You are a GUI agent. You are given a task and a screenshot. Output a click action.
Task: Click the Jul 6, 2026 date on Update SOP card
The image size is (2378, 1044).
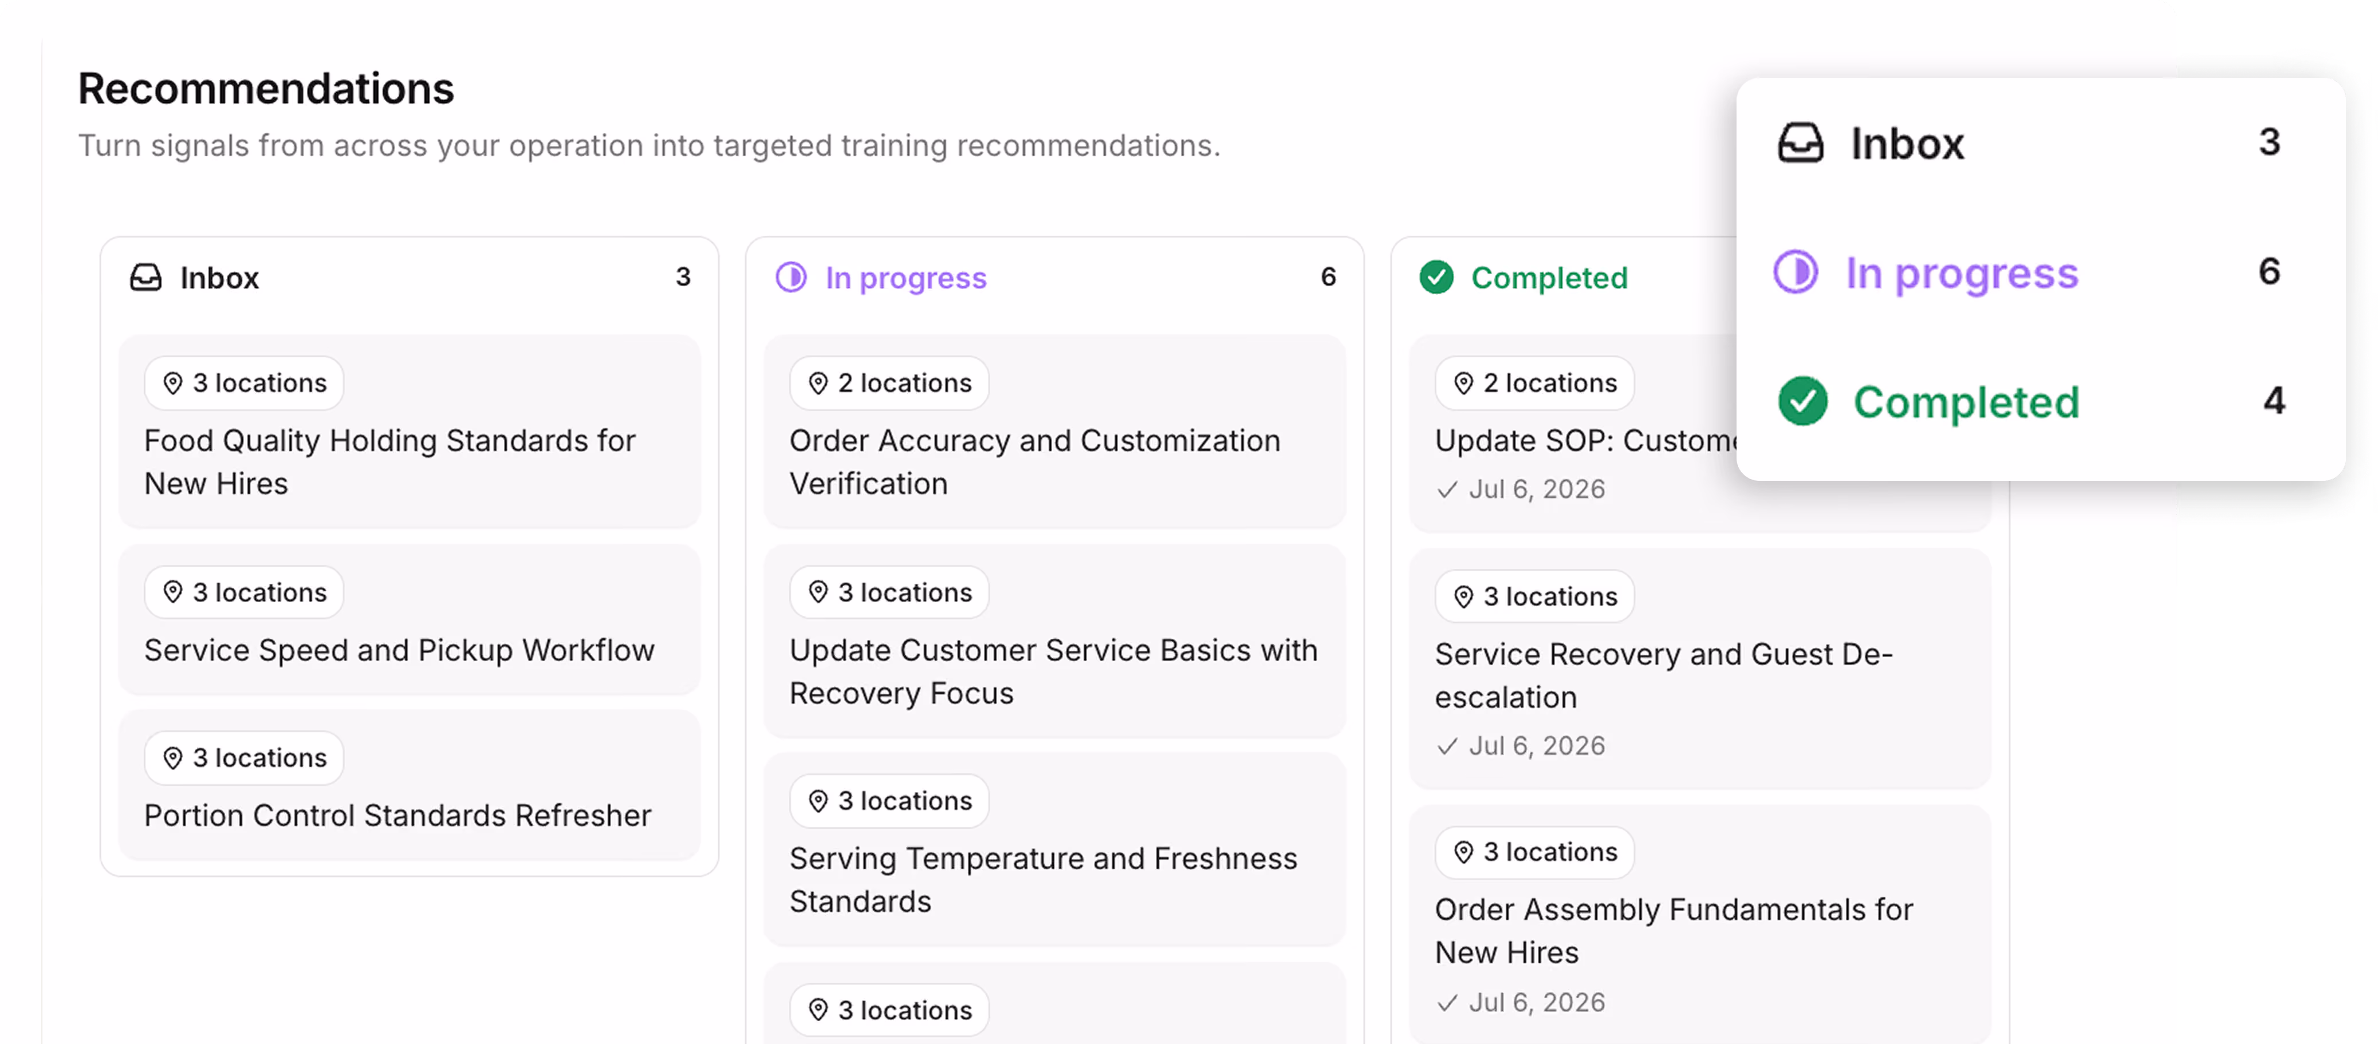click(1537, 490)
